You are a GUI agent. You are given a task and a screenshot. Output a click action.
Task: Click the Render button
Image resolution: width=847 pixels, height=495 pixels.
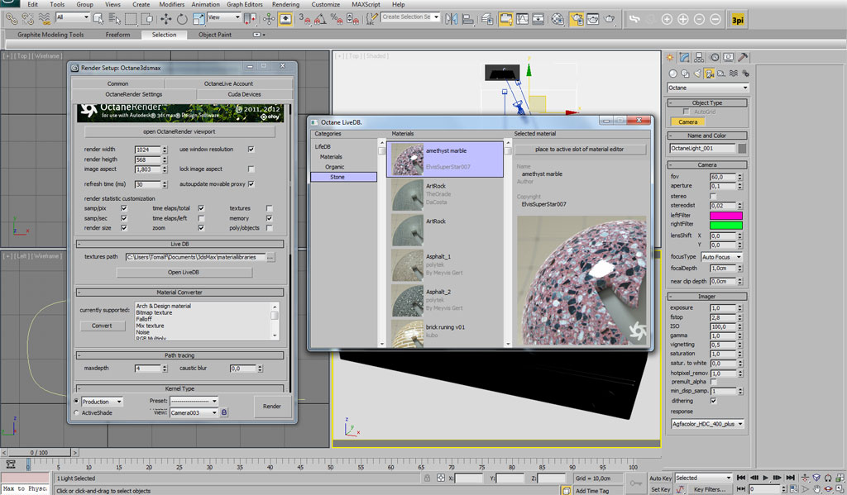coord(271,406)
